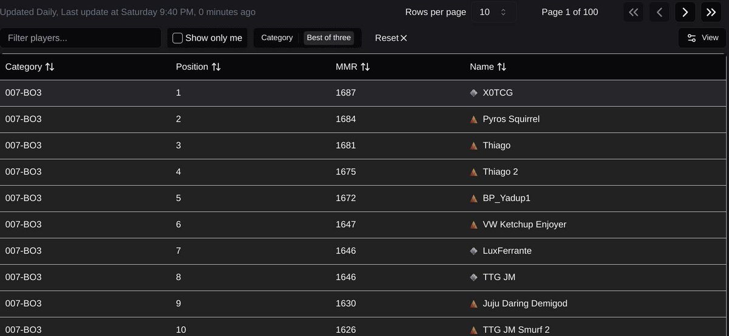Click MMR value 1687

click(x=346, y=93)
